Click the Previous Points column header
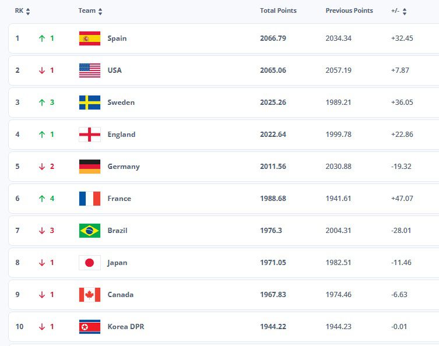Viewport: 439px width, 346px height. point(349,10)
